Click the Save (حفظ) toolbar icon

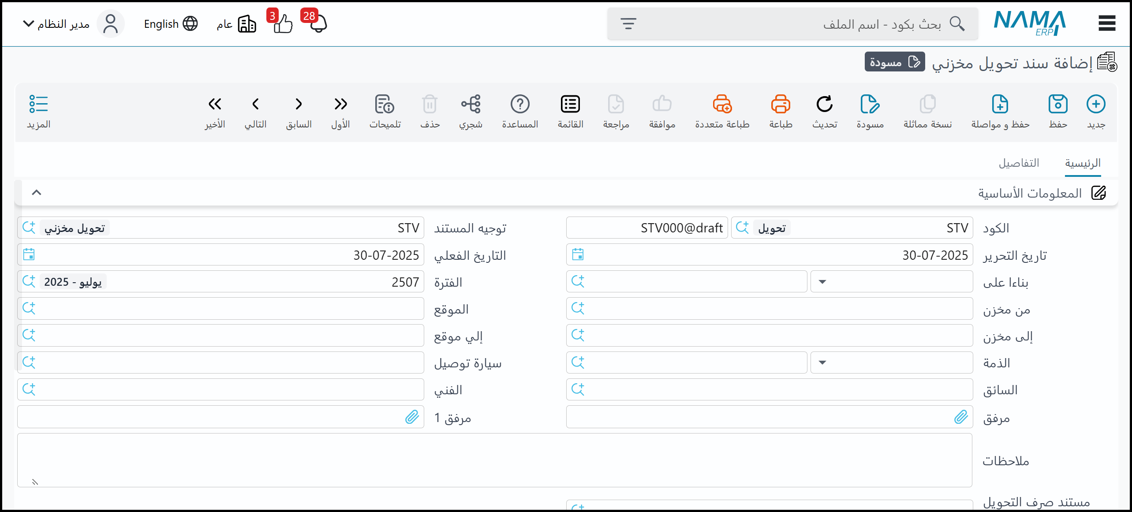[1057, 105]
